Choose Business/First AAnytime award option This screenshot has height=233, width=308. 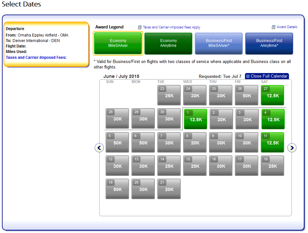pyautogui.click(x=269, y=43)
